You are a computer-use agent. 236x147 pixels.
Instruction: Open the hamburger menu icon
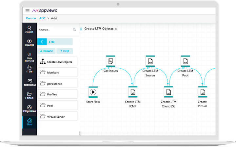pos(28,11)
